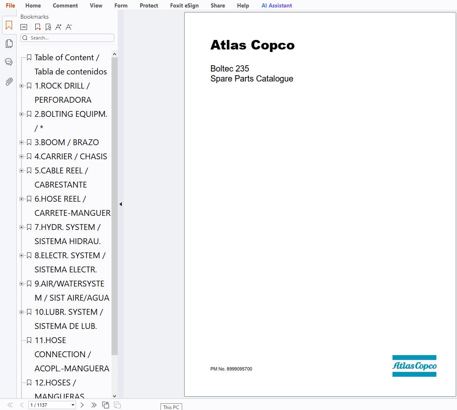This screenshot has width=457, height=410.
Task: Add a new bookmark icon
Action: pos(37,27)
